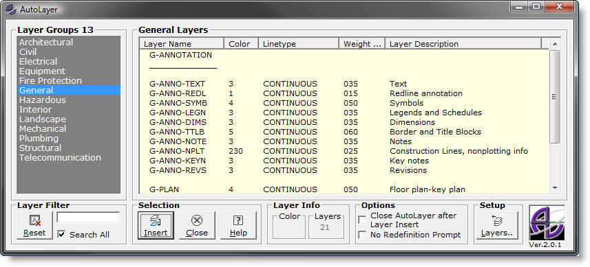Enable No Redefinition Prompt option
The height and width of the screenshot is (267, 590).
[x=362, y=235]
